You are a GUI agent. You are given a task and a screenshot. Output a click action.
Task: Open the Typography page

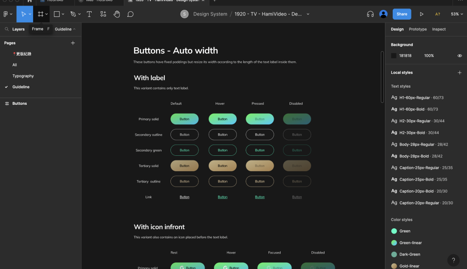click(23, 76)
